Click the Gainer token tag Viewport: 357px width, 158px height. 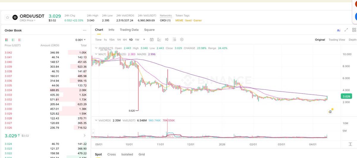coord(198,20)
